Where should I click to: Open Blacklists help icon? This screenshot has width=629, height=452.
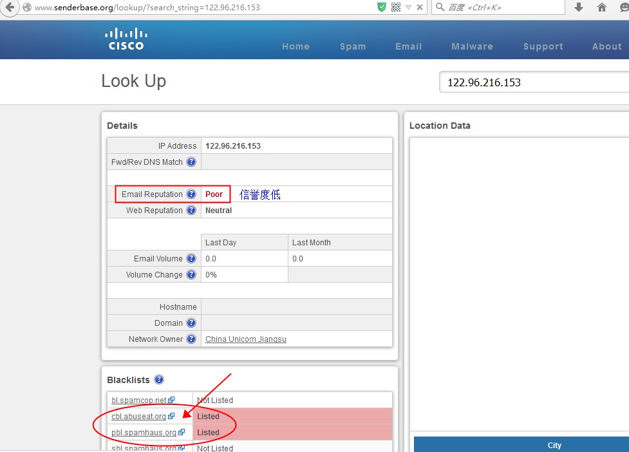click(x=159, y=380)
